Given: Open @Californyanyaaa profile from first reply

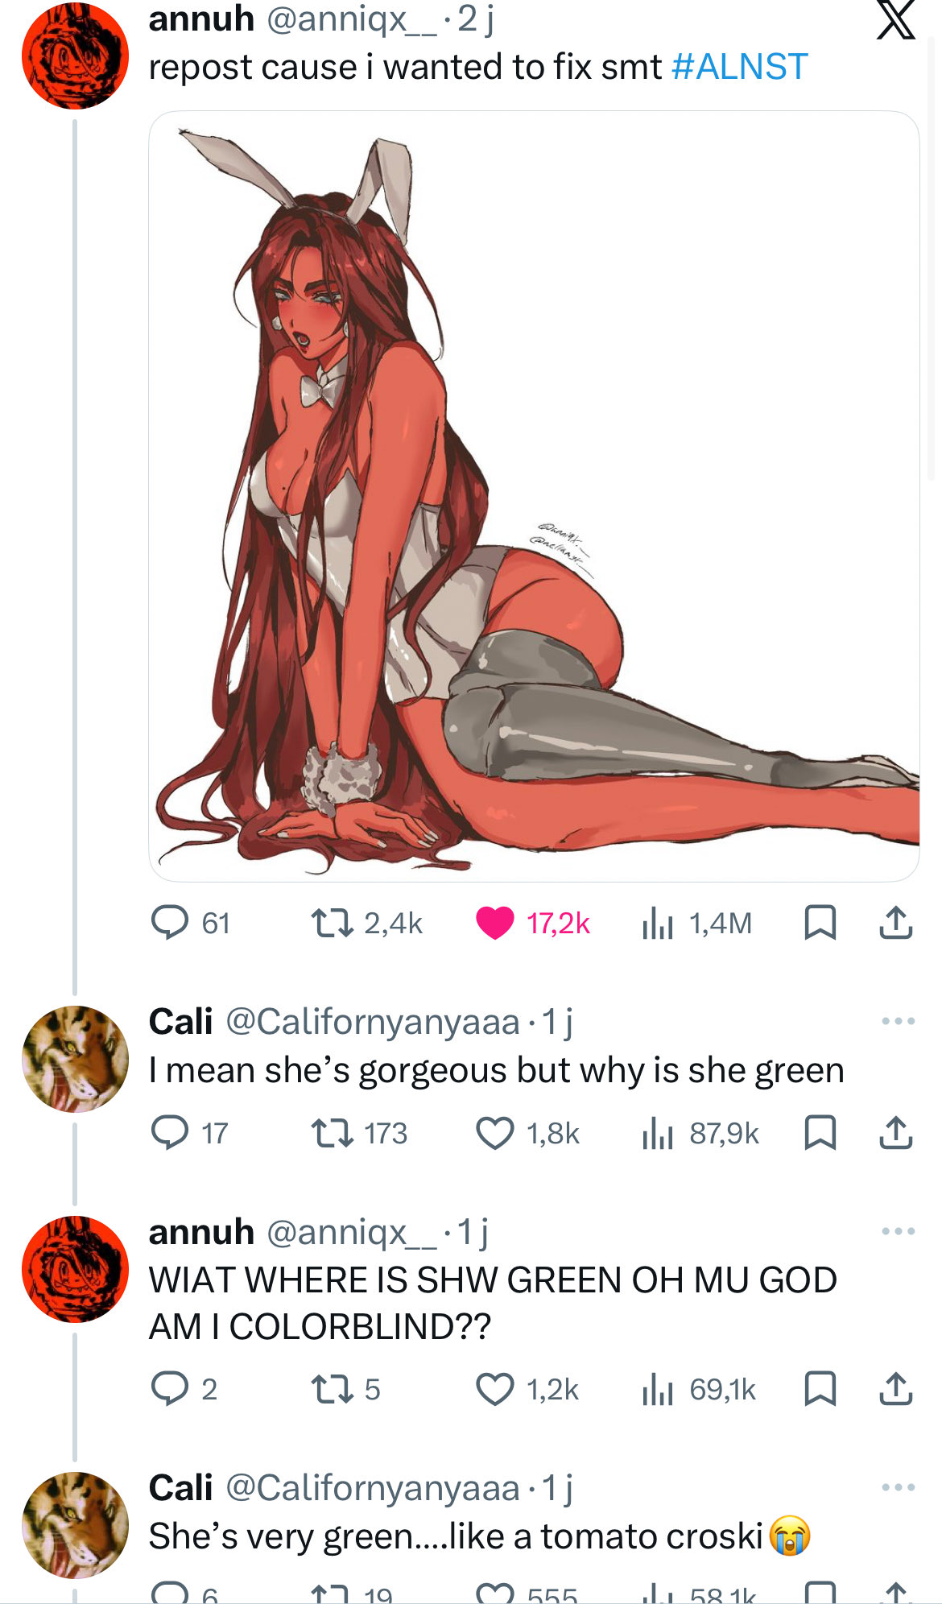Looking at the screenshot, I should 372,1022.
